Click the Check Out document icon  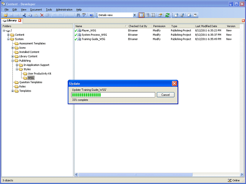pyautogui.click(x=189, y=15)
